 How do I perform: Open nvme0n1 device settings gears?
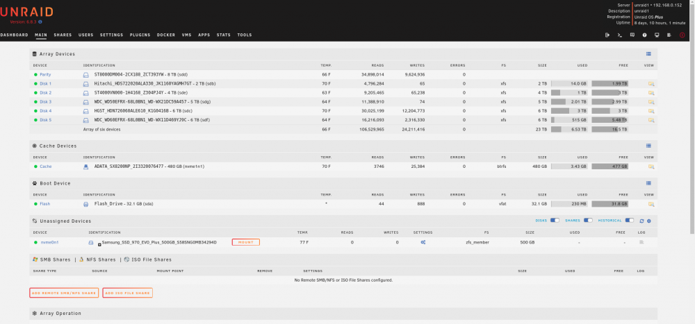coord(423,243)
